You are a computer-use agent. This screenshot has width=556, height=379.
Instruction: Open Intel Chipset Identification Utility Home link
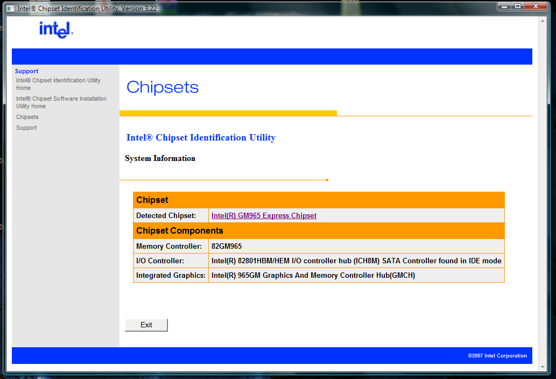tap(58, 84)
